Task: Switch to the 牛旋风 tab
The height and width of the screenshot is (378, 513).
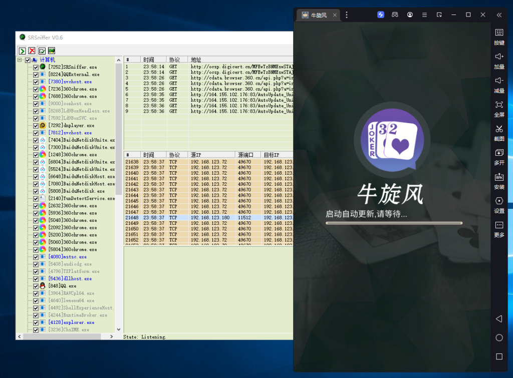Action: click(318, 15)
